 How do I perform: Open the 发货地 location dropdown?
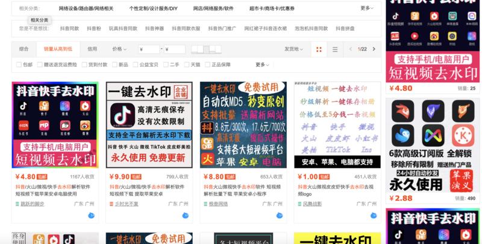(293, 49)
